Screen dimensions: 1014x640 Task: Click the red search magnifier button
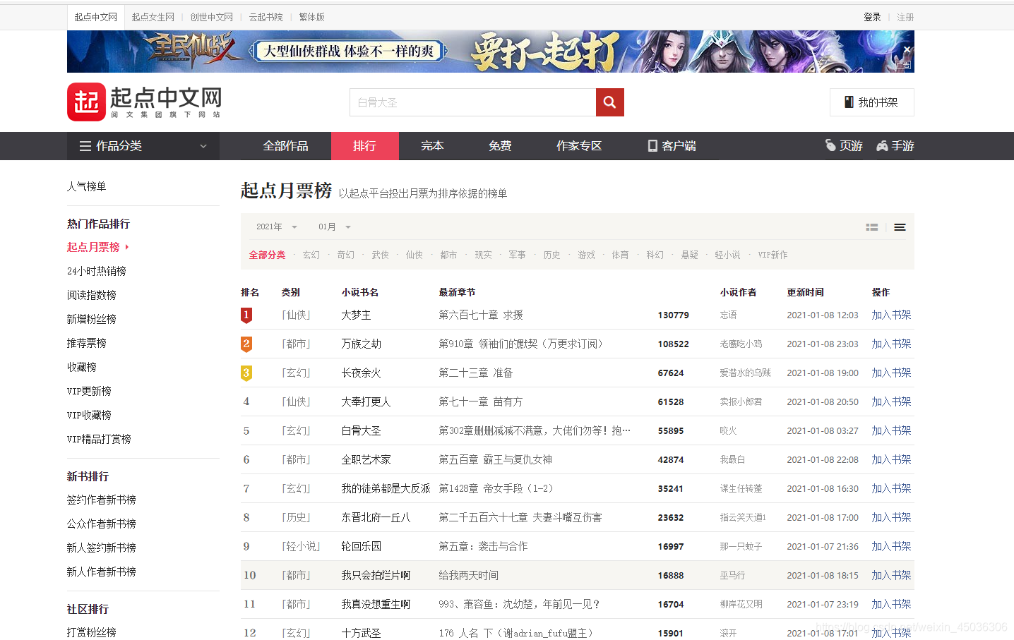(609, 102)
